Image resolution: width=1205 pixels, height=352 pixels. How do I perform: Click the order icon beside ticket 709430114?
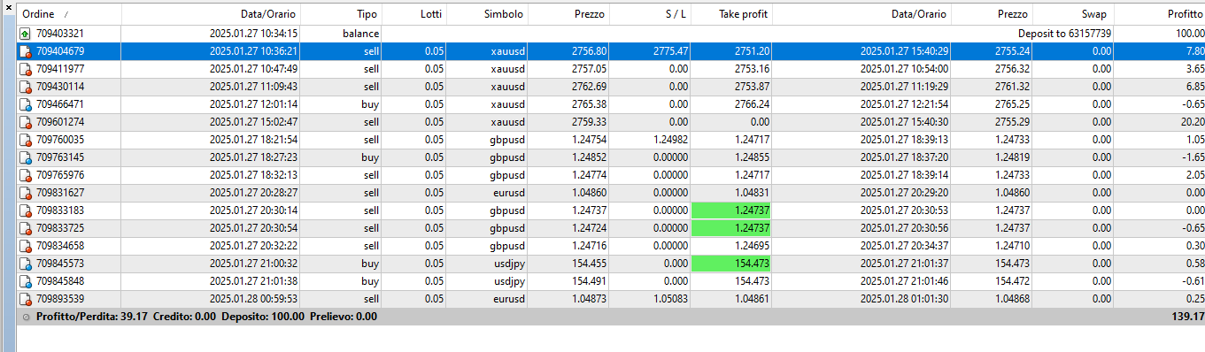tap(26, 87)
